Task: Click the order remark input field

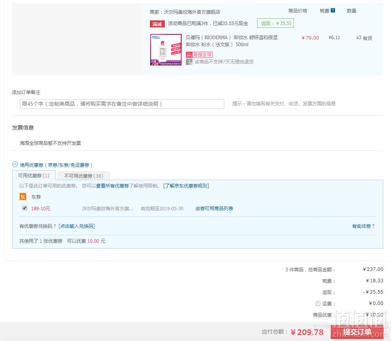Action: (x=122, y=104)
